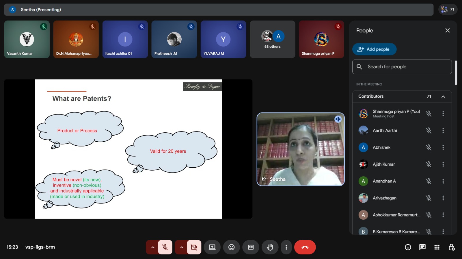Click the present screen icon
Viewport: 462px width, 259px height.
[x=212, y=247]
